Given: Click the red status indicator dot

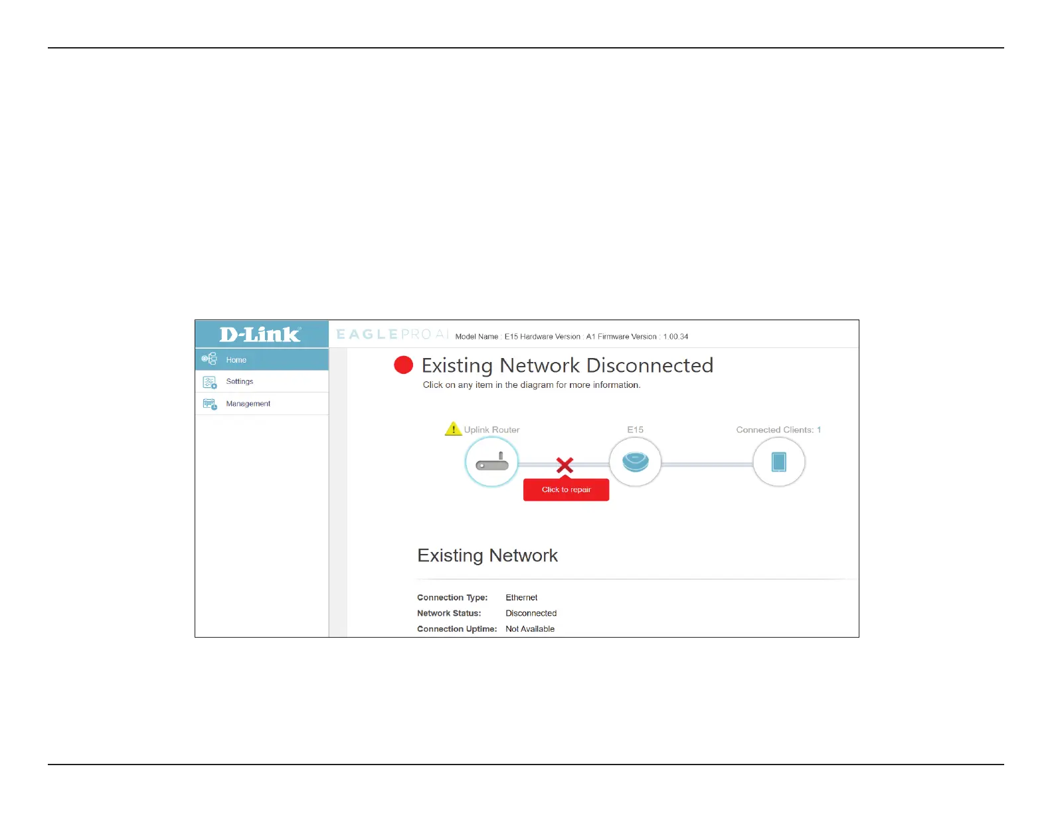Looking at the screenshot, I should click(404, 365).
